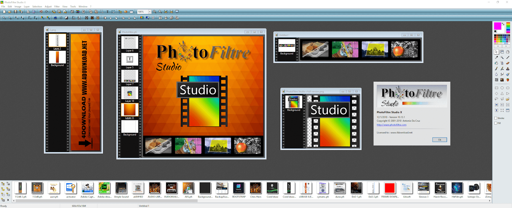
Task: Open the FRAME DOWN red thumbnail
Action: (x=390, y=188)
